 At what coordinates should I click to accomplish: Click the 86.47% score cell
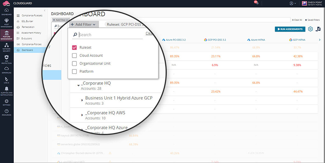[x=175, y=48]
